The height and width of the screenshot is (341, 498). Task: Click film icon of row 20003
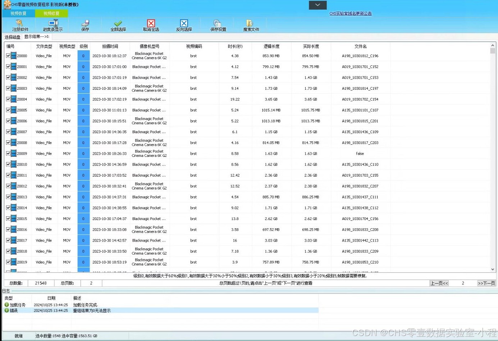coord(14,88)
